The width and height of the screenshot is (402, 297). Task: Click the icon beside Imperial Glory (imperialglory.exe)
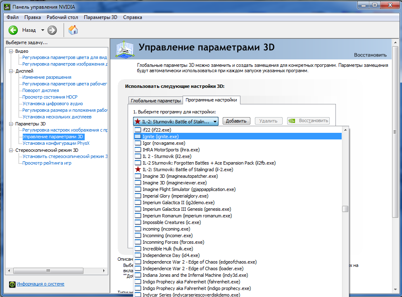click(138, 196)
